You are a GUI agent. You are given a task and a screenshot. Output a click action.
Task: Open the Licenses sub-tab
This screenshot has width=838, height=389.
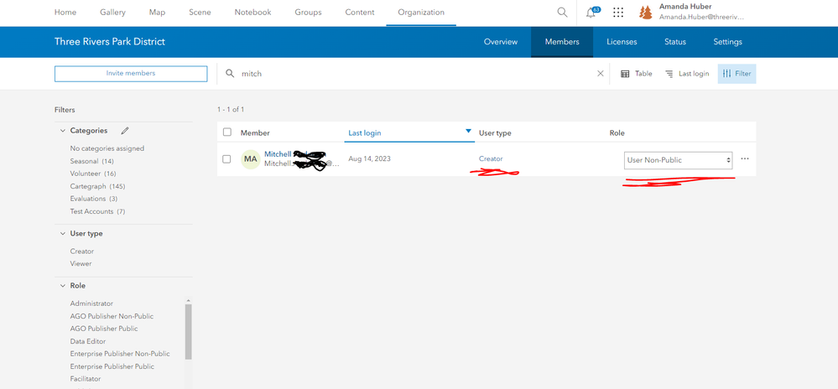point(622,42)
